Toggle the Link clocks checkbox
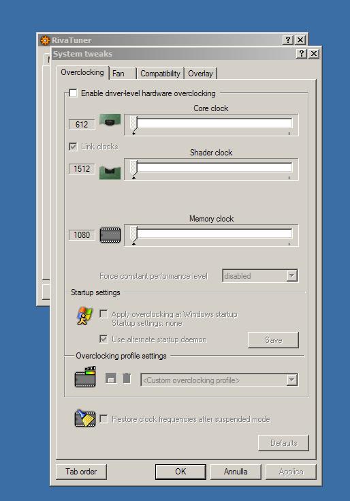Viewport: 350px width, 501px height. click(73, 147)
